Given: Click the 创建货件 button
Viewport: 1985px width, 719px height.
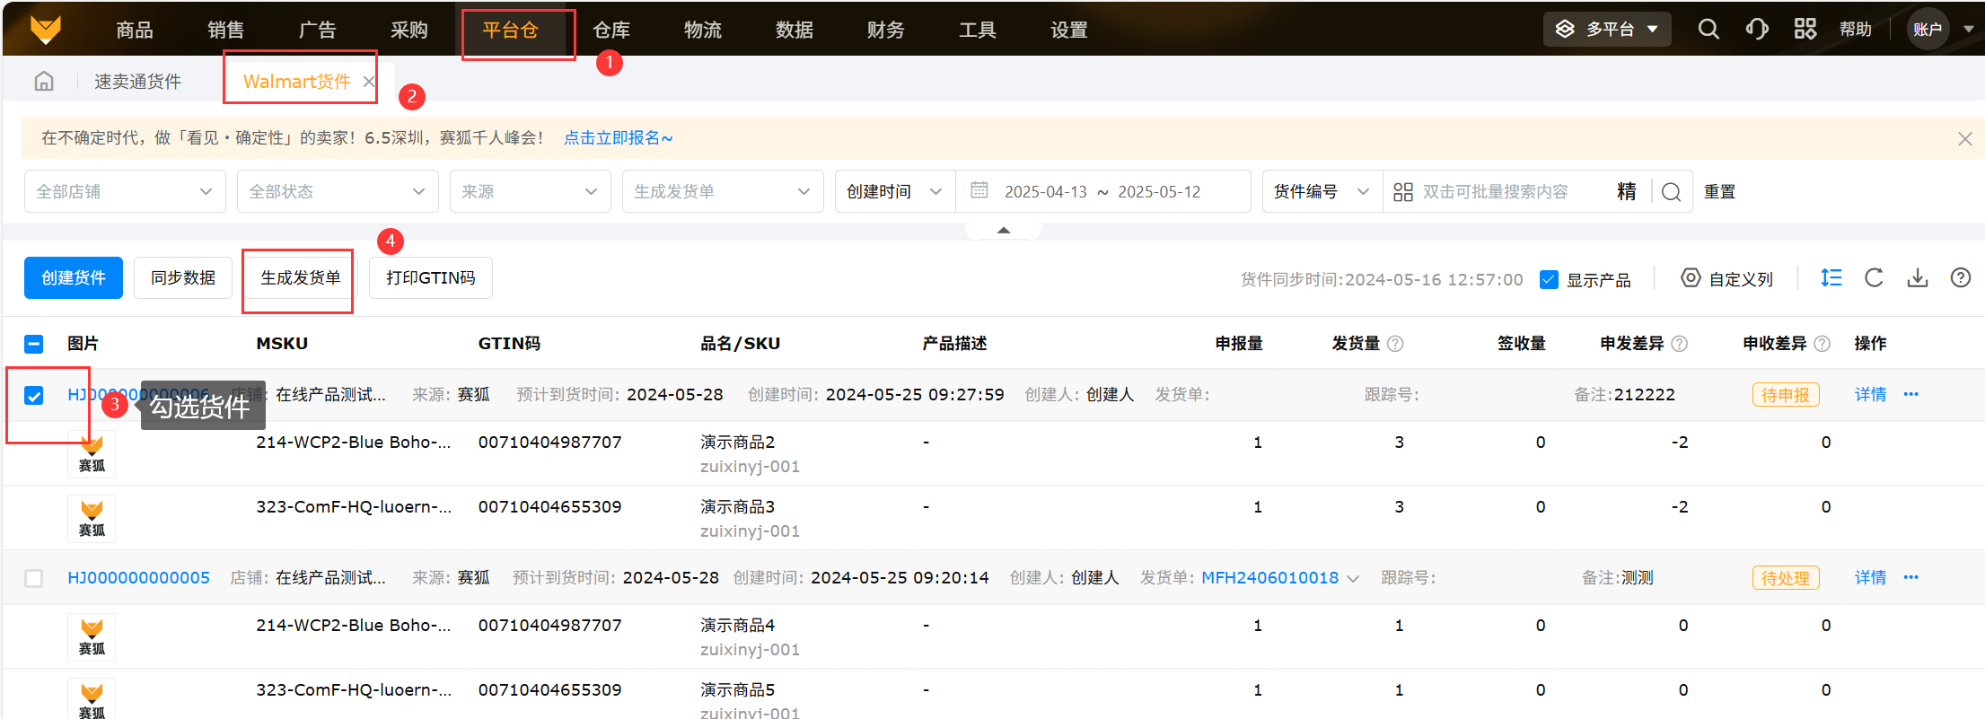Looking at the screenshot, I should (x=74, y=278).
